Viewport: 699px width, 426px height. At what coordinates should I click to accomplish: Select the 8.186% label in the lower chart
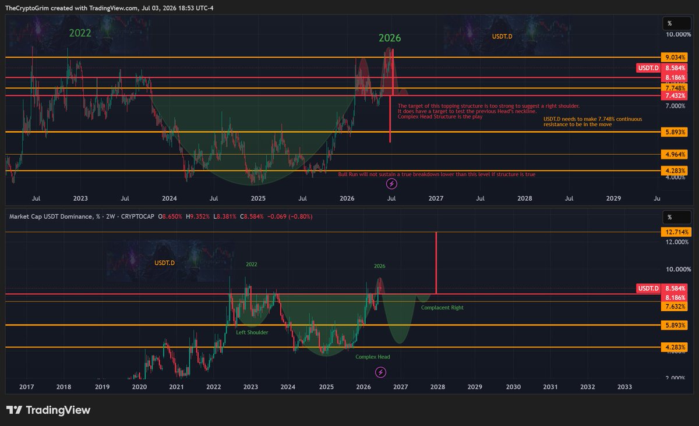[675, 297]
